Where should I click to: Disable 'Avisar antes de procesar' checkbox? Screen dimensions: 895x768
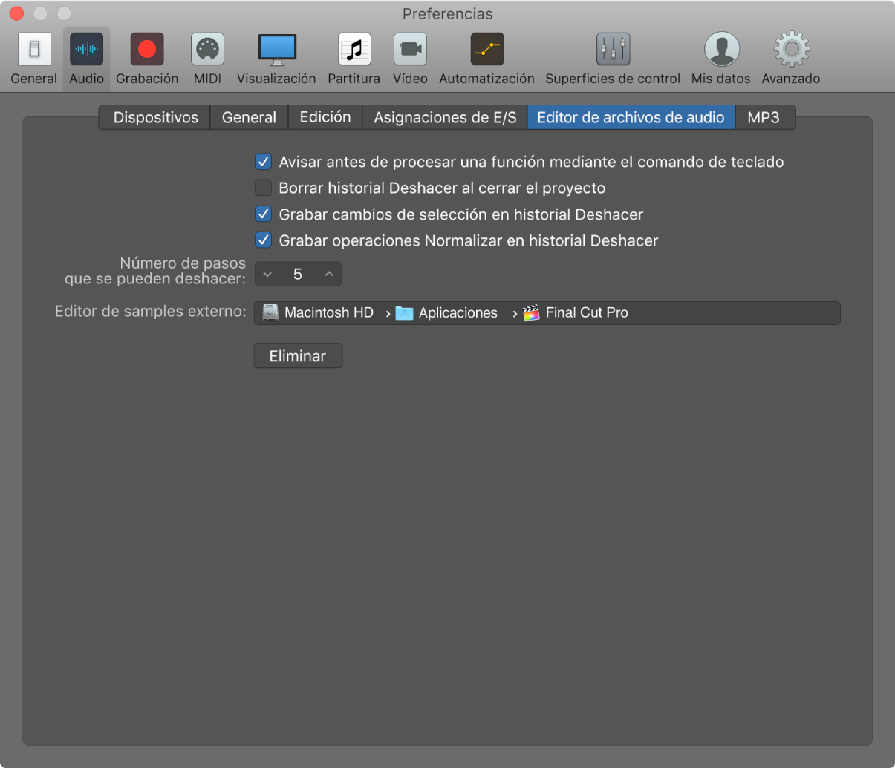click(x=263, y=162)
